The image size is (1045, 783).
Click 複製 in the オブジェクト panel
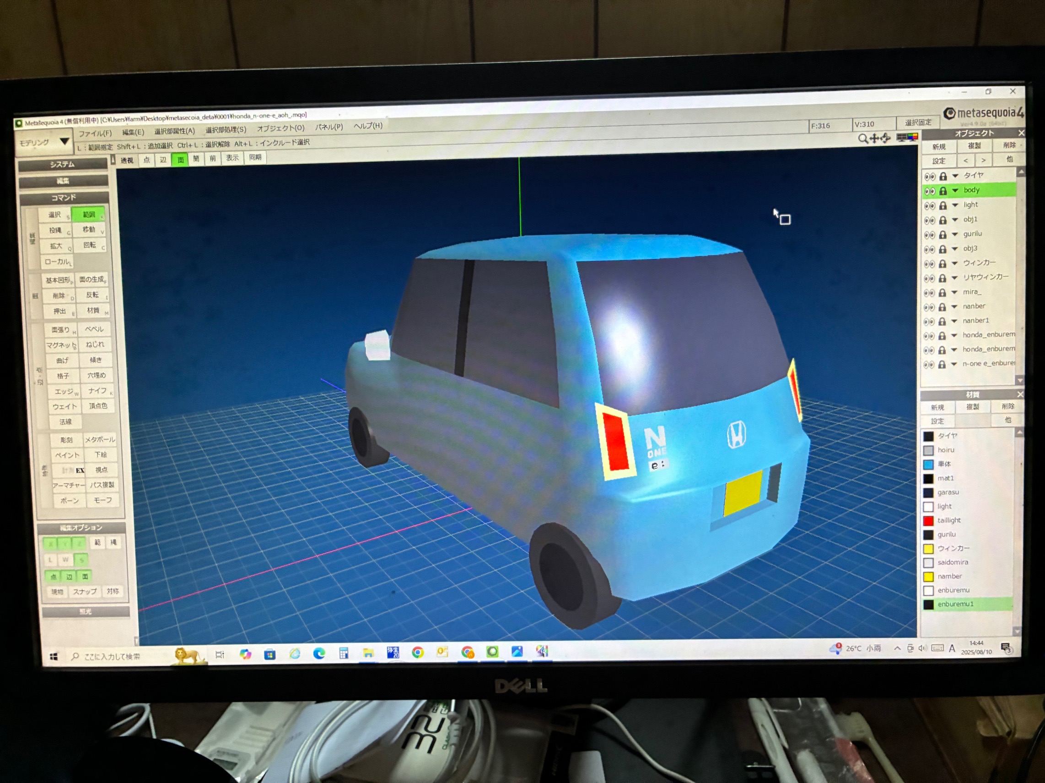pos(975,146)
